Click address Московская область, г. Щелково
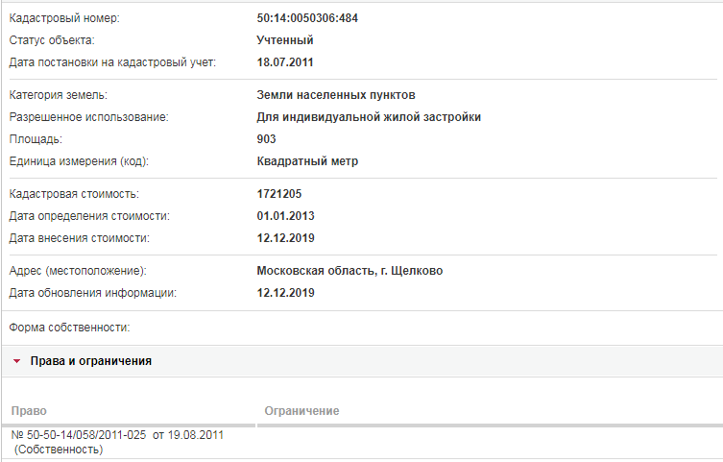The width and height of the screenshot is (723, 462). pyautogui.click(x=349, y=271)
